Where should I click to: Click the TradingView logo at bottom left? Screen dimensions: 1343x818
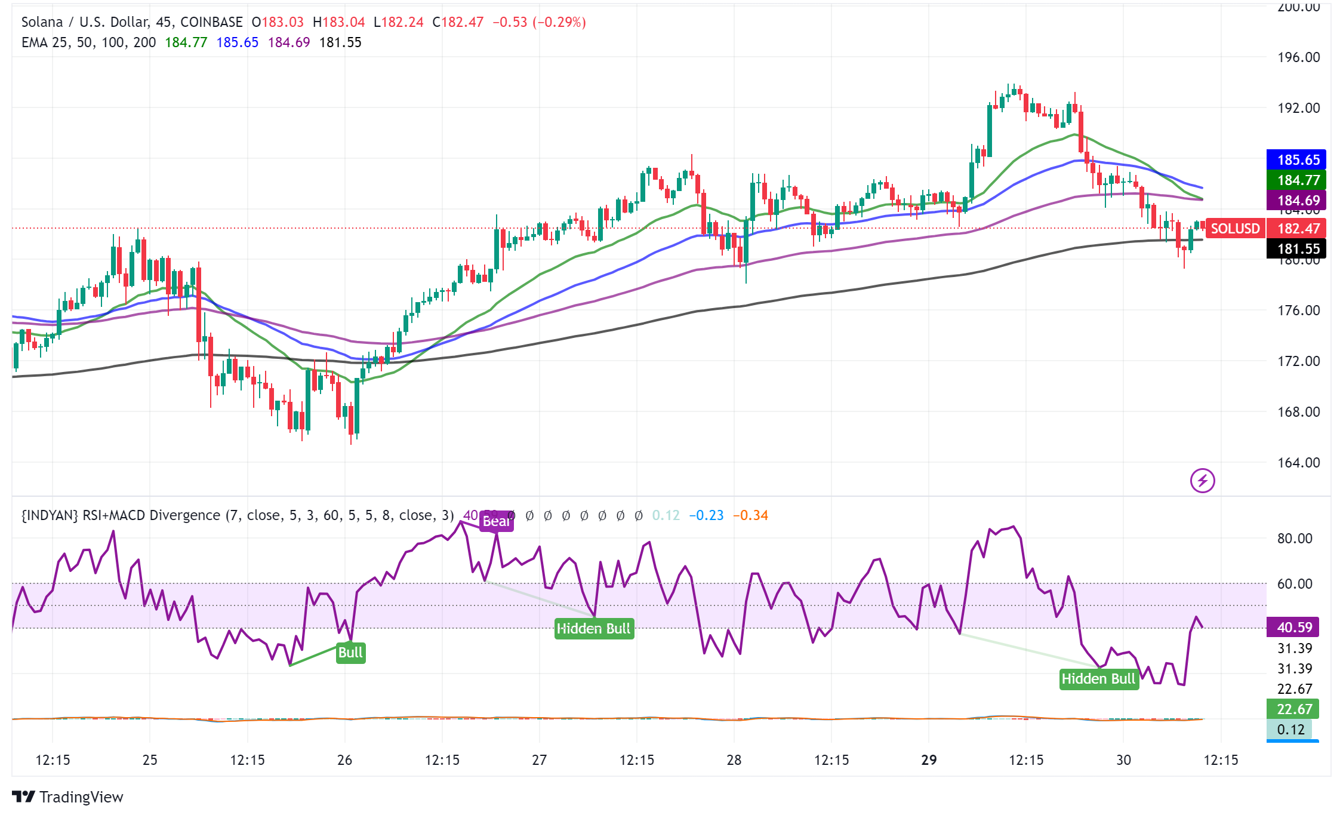point(67,797)
